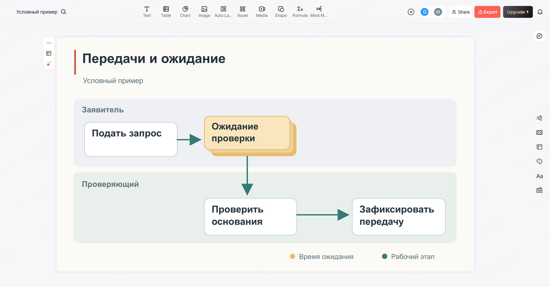The image size is (550, 287).
Task: Open the animation panel icon in right sidebar
Action: [539, 118]
